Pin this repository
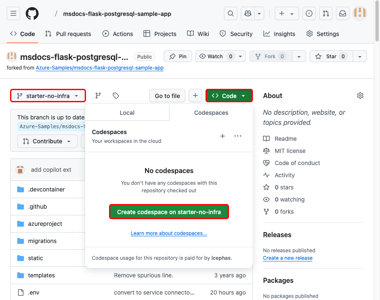The height and width of the screenshot is (300, 380). point(177,56)
